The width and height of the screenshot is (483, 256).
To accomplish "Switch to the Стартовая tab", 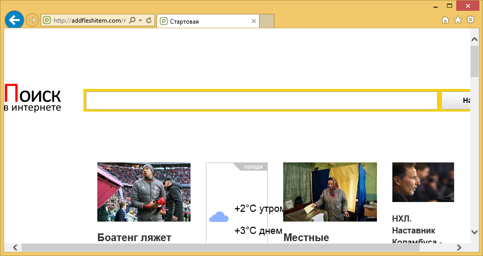I will 206,22.
